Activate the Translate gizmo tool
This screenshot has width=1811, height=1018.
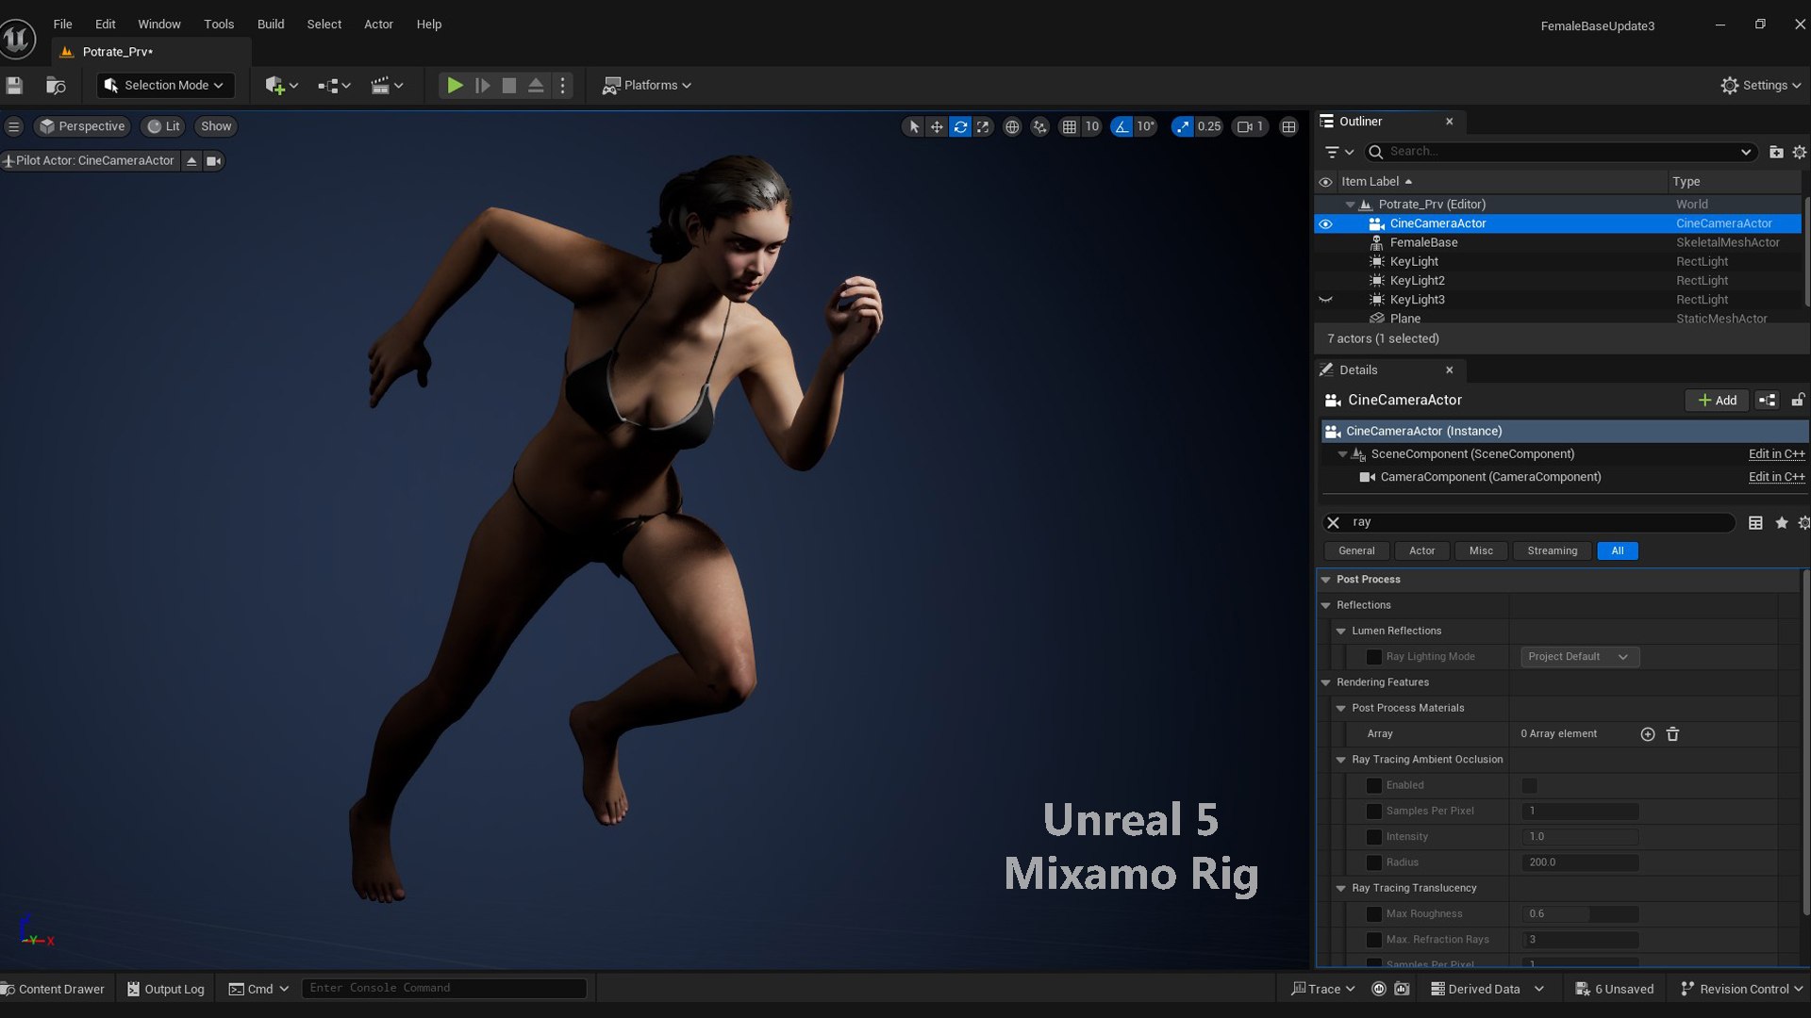click(937, 126)
